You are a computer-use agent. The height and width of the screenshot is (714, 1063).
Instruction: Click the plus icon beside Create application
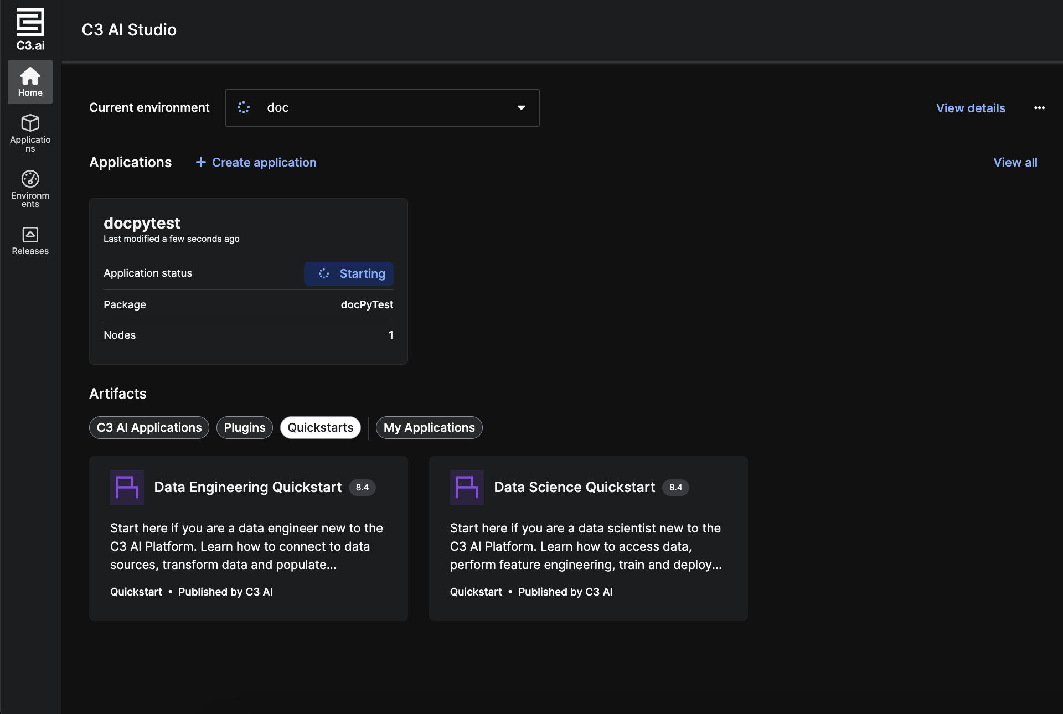pyautogui.click(x=201, y=162)
